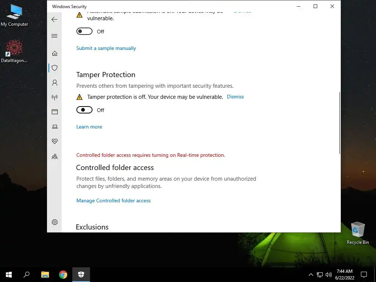
Task: Open Device performance & health heart icon
Action: click(55, 141)
